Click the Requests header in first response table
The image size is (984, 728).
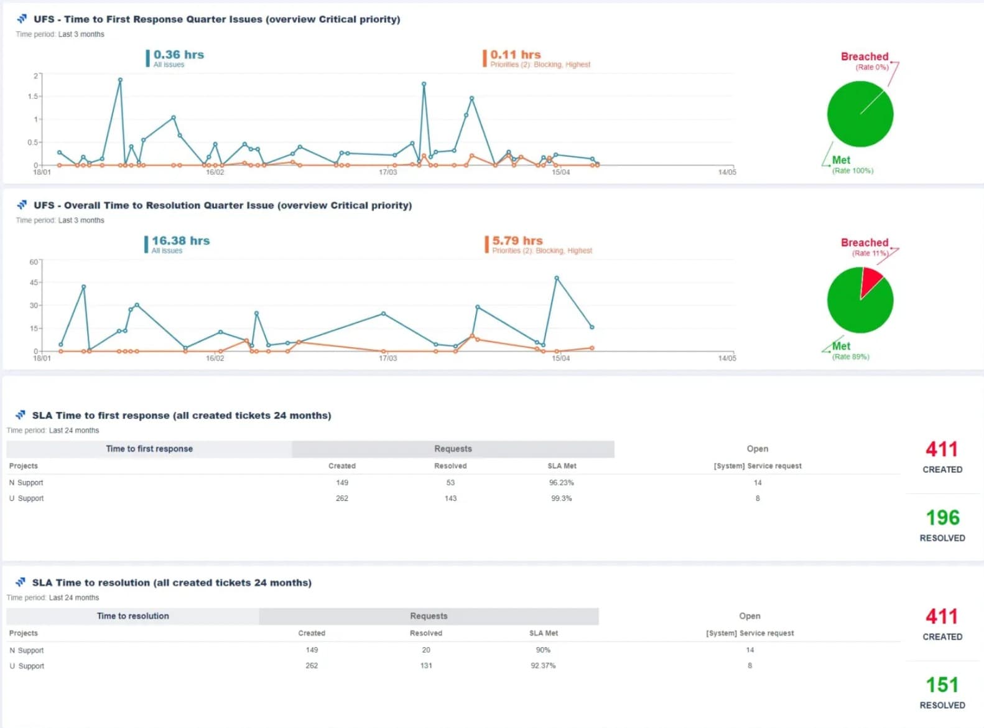pyautogui.click(x=453, y=449)
